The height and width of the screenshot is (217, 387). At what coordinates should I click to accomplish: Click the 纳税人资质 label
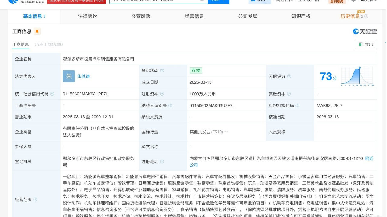coord(152,117)
